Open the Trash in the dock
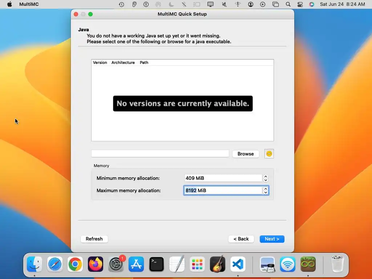372x279 pixels. [x=337, y=264]
